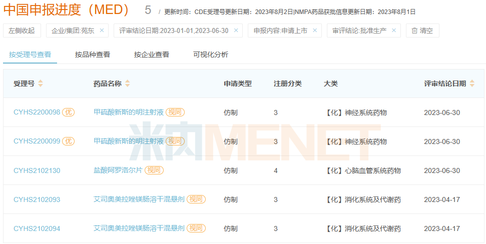Select 【化】神经系统药物 in CYHS2200098 row
This screenshot has height=244, width=486.
355,112
